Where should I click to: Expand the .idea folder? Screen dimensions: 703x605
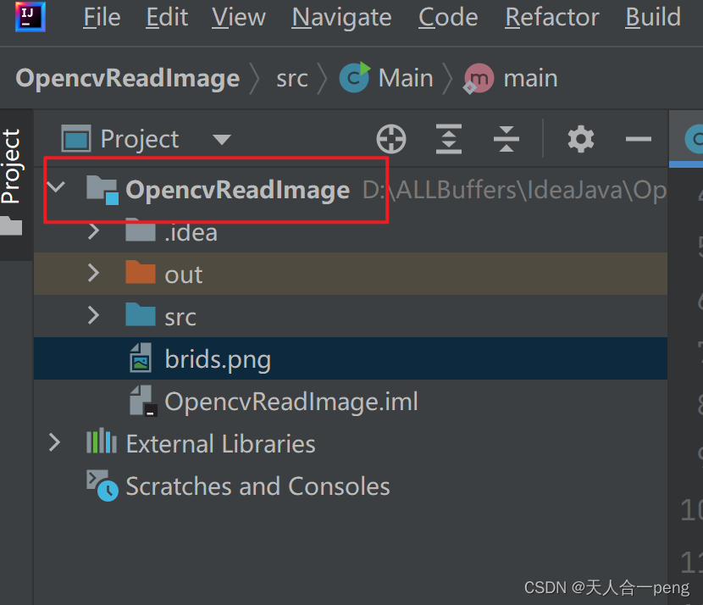click(x=93, y=231)
